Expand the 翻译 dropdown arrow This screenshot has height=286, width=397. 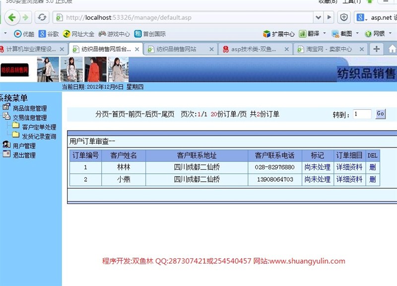[x=325, y=33]
